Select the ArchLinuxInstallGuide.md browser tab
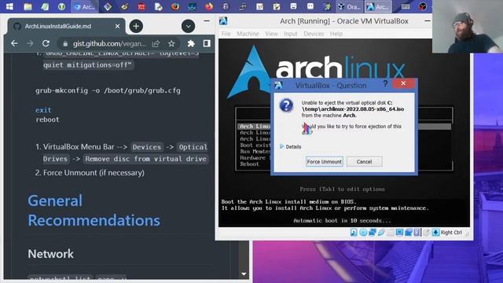This screenshot has width=503, height=283. [66, 26]
